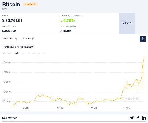Viewport: 148px width, 123px height.
Task: Toggle the Linear/Log scale switch
Action: coord(11,39)
